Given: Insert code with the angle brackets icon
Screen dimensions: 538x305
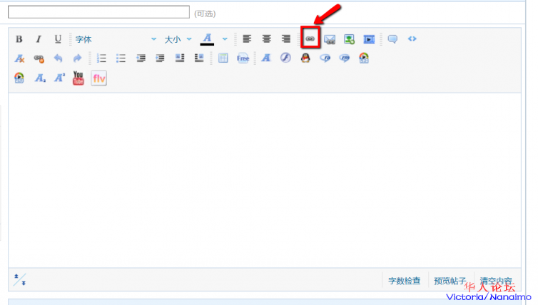Looking at the screenshot, I should point(412,39).
